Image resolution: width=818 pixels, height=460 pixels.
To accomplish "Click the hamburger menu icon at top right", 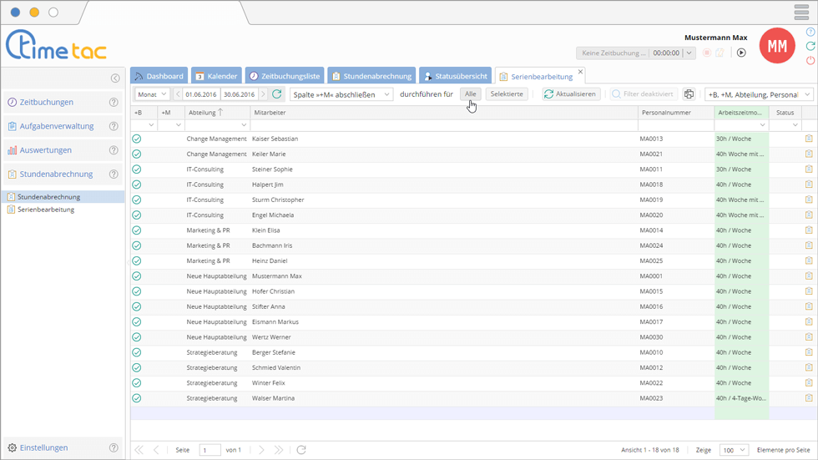I will click(x=800, y=13).
